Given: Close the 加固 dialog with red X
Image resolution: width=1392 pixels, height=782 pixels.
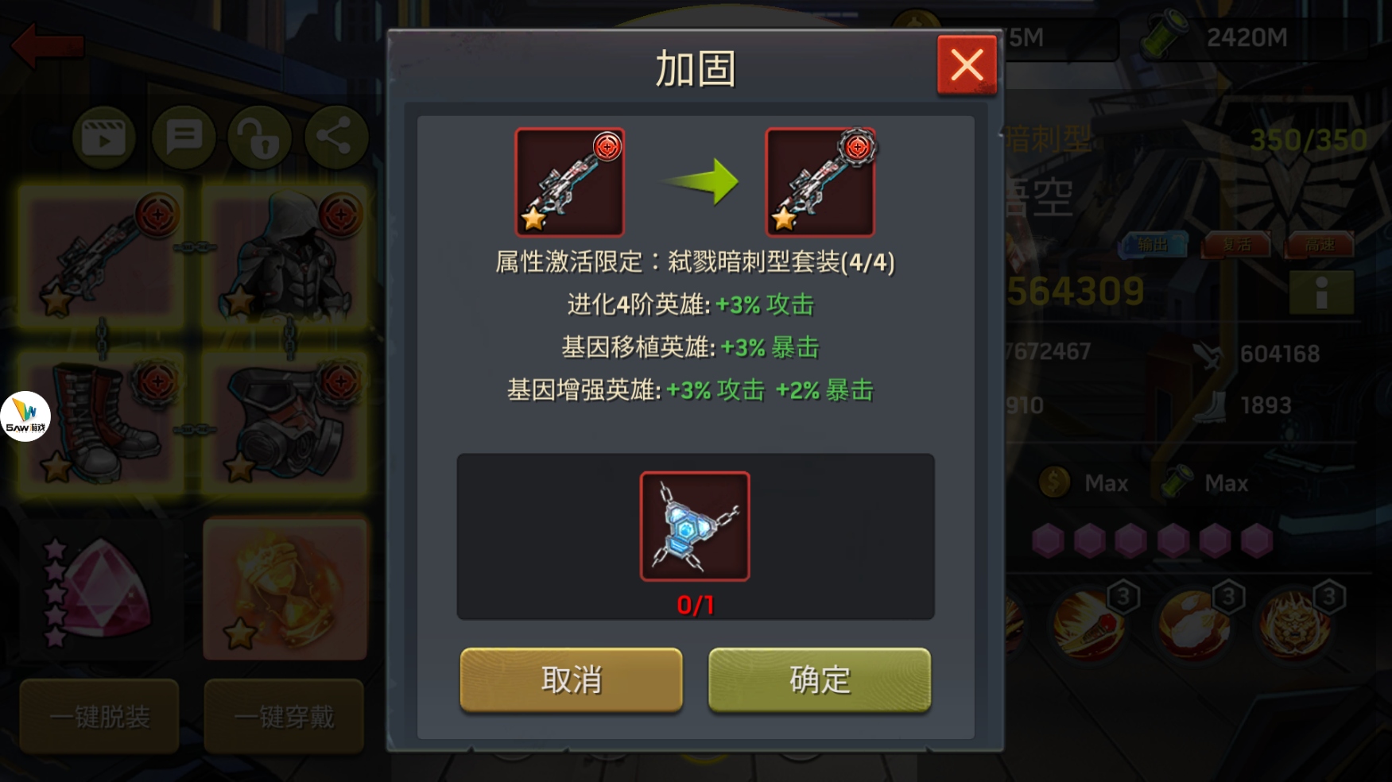Looking at the screenshot, I should 967,65.
